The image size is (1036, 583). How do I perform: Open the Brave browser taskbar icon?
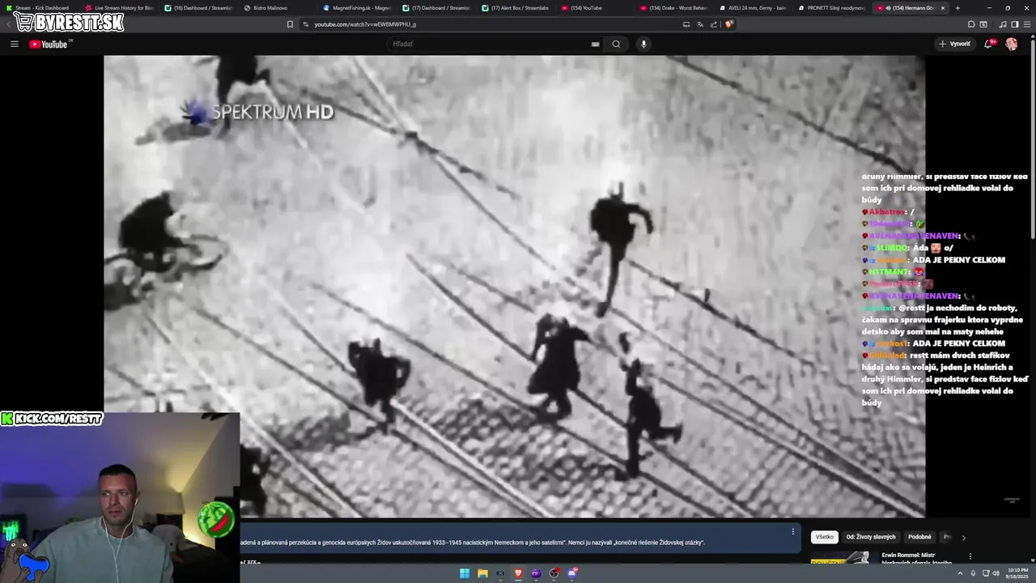(518, 573)
